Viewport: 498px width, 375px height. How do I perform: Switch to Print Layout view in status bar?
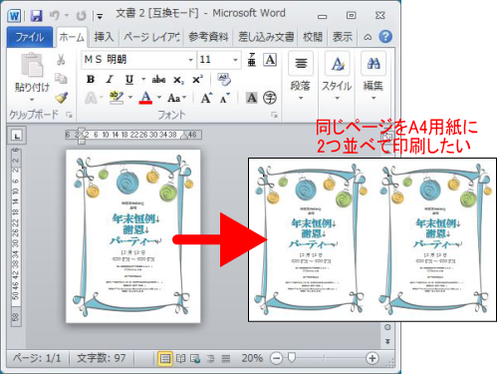(x=165, y=359)
